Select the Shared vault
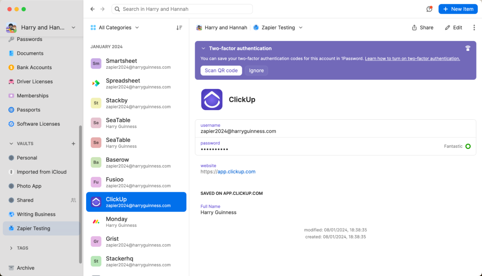 pyautogui.click(x=41, y=200)
